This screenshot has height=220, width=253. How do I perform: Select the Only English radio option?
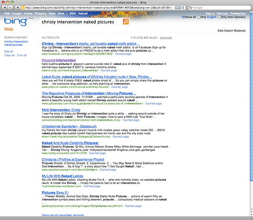point(199,17)
